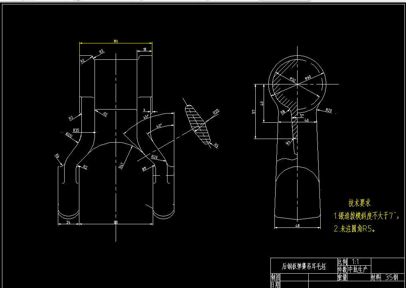Screen dimensions: 406x288
Task: Click the note 2.未注圆角R5。
Action: [x=355, y=229]
